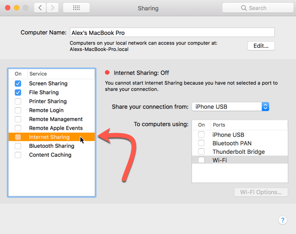Image resolution: width=296 pixels, height=234 pixels.
Task: Click the Ports column header
Action: 219,125
